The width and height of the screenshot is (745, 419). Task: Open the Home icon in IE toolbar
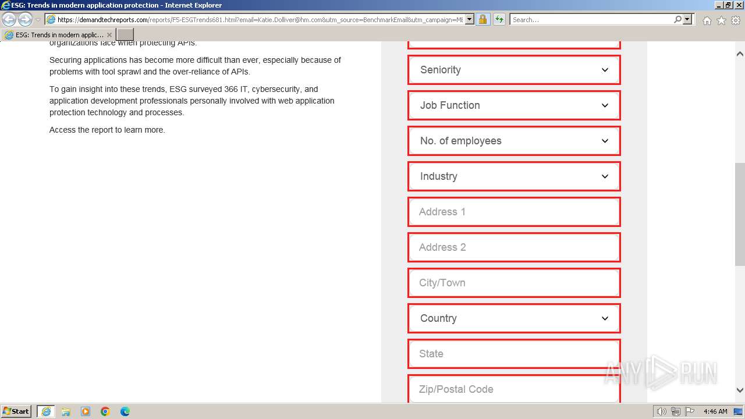click(707, 20)
